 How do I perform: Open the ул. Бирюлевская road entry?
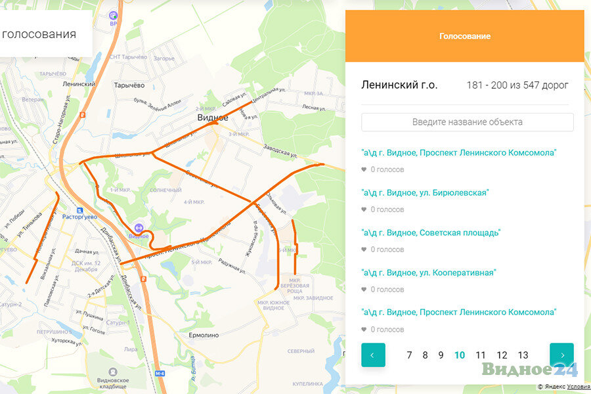coord(425,192)
